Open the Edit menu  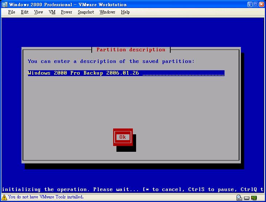point(25,12)
